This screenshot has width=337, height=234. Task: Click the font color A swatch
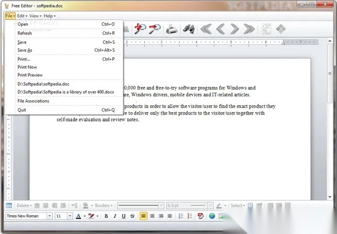79,216
